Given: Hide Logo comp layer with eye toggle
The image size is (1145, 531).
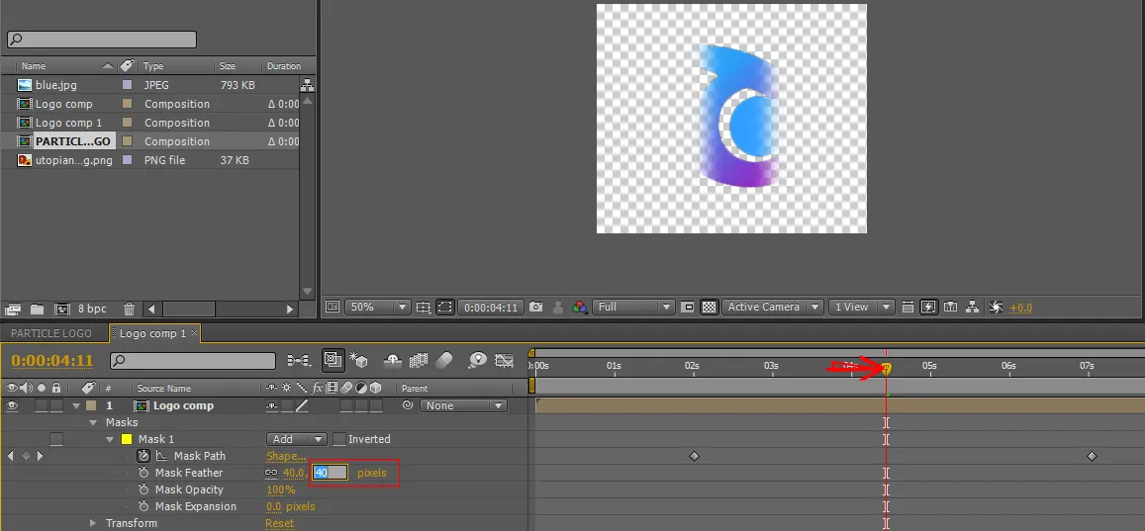Looking at the screenshot, I should 13,405.
